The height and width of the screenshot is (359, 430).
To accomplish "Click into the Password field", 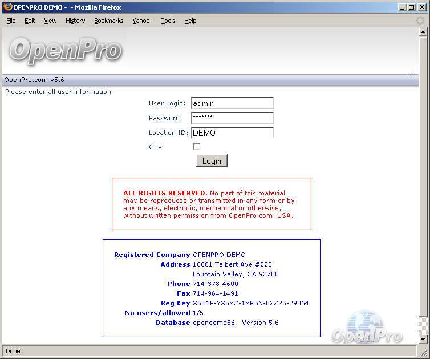I will (x=232, y=118).
